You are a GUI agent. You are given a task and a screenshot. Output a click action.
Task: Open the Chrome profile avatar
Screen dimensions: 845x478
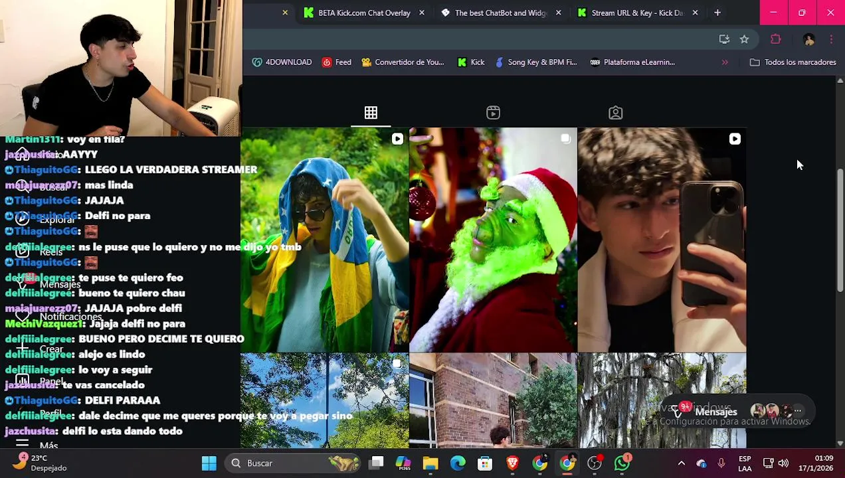click(808, 40)
